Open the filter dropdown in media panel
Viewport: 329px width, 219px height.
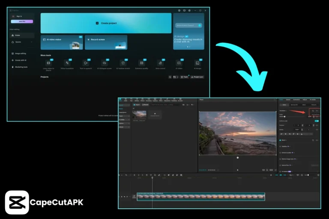[x=192, y=105]
